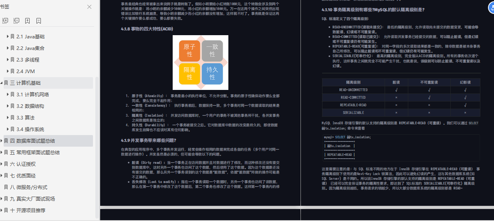
Task: Click the 幻影读 table header cell
Action: click(465, 82)
